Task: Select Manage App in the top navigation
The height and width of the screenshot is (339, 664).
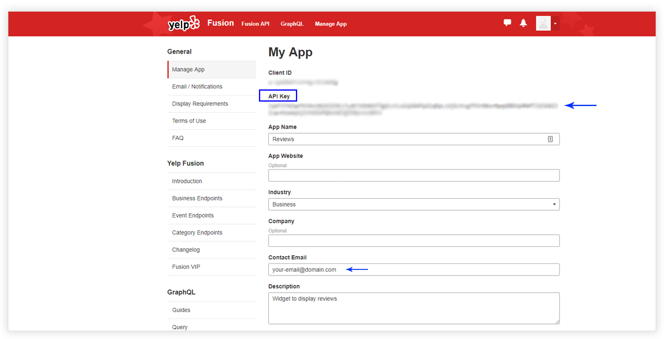Action: tap(330, 24)
